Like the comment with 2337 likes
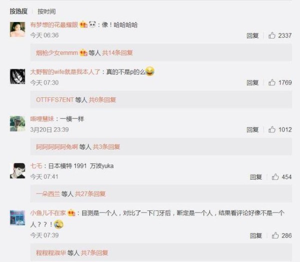The width and height of the screenshot is (300, 262). [x=272, y=35]
